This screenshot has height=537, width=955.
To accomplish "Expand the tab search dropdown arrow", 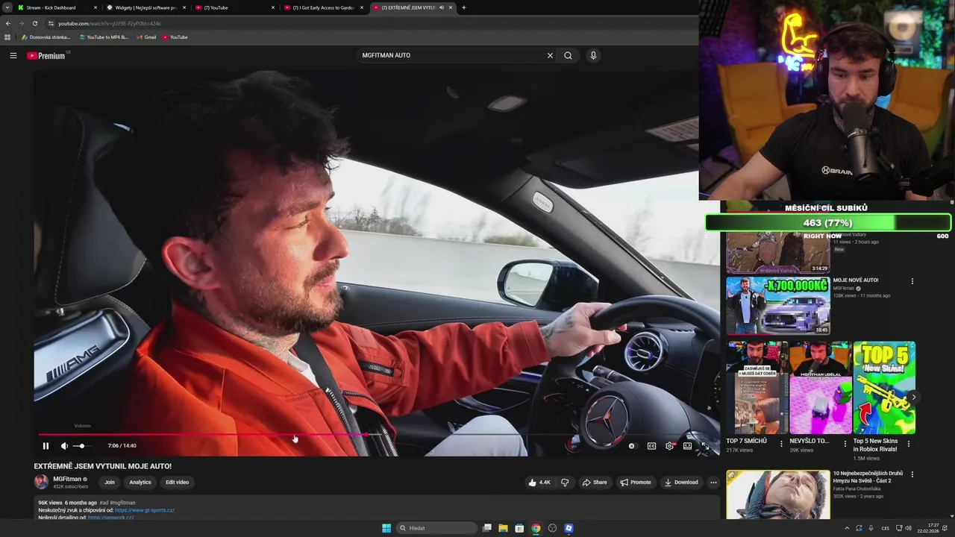I will [7, 7].
